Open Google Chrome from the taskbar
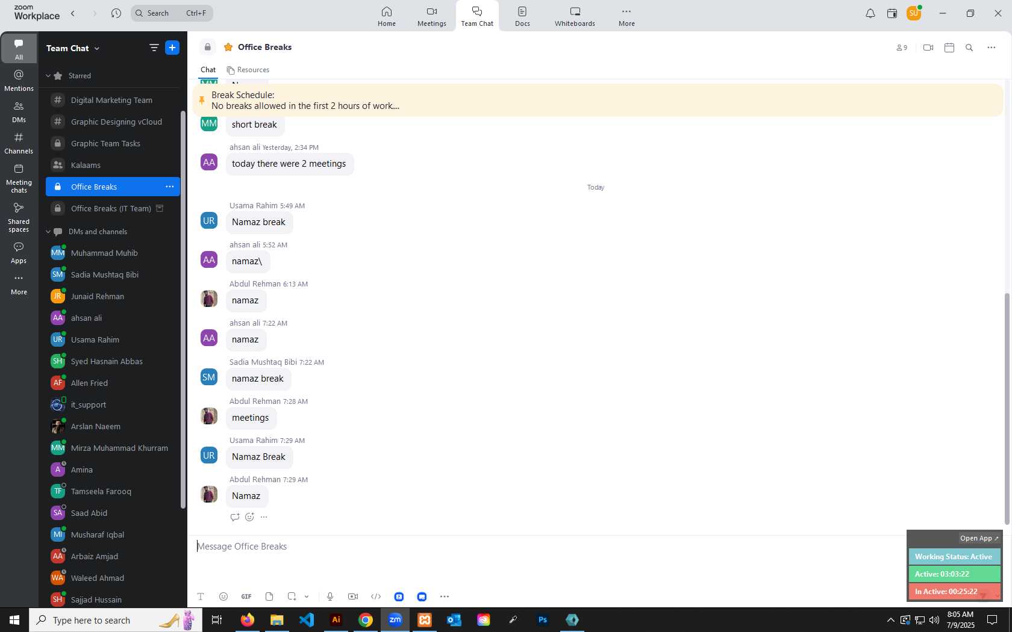The image size is (1012, 632). pyautogui.click(x=366, y=620)
